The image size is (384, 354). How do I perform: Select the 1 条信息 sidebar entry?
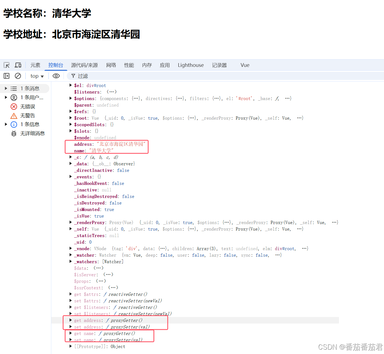tap(14, 124)
